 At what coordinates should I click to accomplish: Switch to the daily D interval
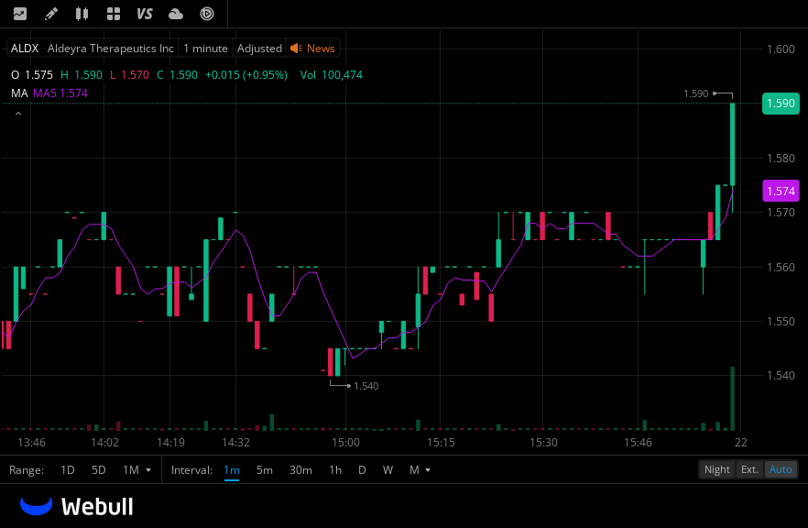(362, 470)
